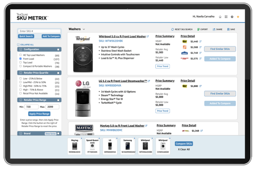Check Top Load filter

(x=20, y=63)
